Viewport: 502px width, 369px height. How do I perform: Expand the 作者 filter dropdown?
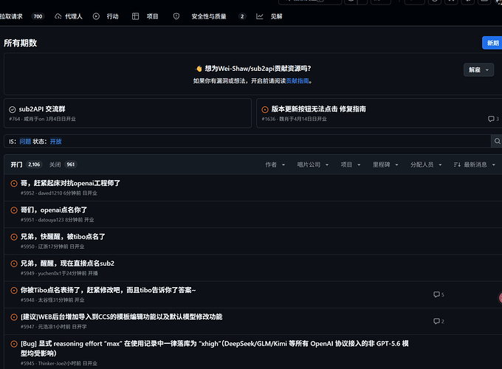tap(275, 165)
